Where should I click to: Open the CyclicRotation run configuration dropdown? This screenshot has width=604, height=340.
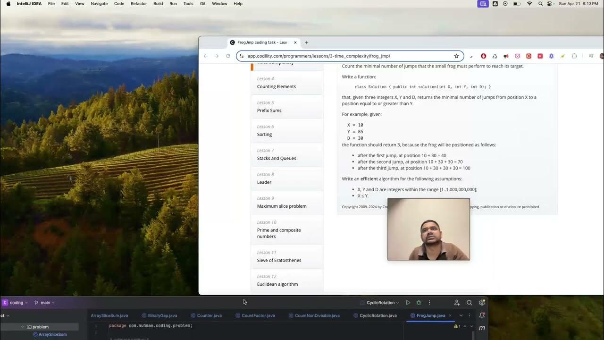tap(383, 303)
